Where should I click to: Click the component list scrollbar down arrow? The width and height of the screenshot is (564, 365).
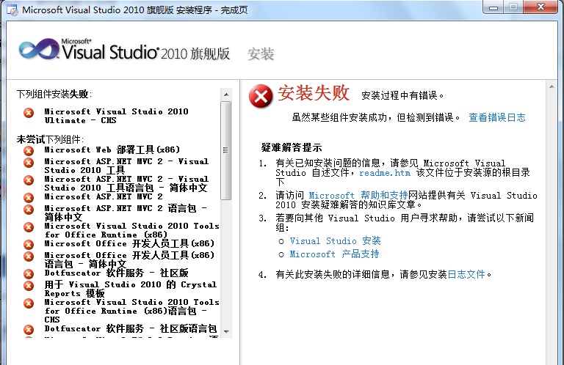(226, 331)
